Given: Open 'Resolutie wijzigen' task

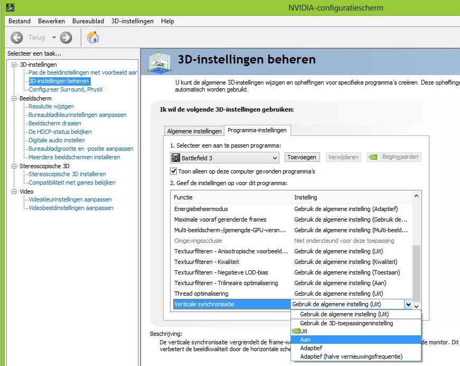Looking at the screenshot, I should pos(51,106).
